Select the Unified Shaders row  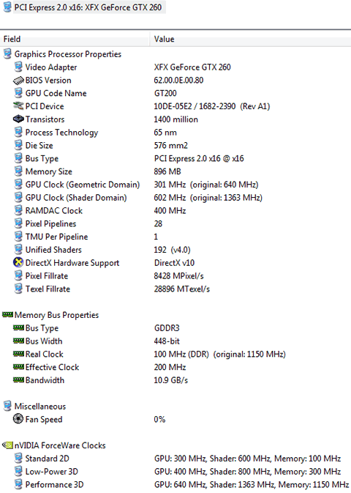point(175,250)
